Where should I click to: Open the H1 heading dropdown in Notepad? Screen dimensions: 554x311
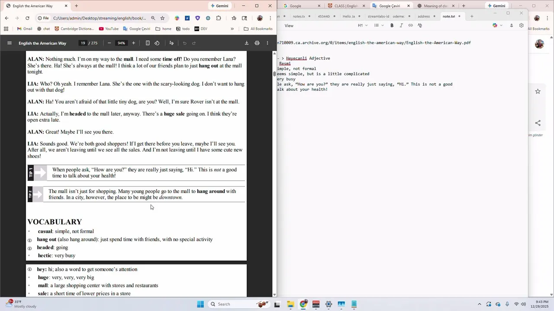(362, 25)
